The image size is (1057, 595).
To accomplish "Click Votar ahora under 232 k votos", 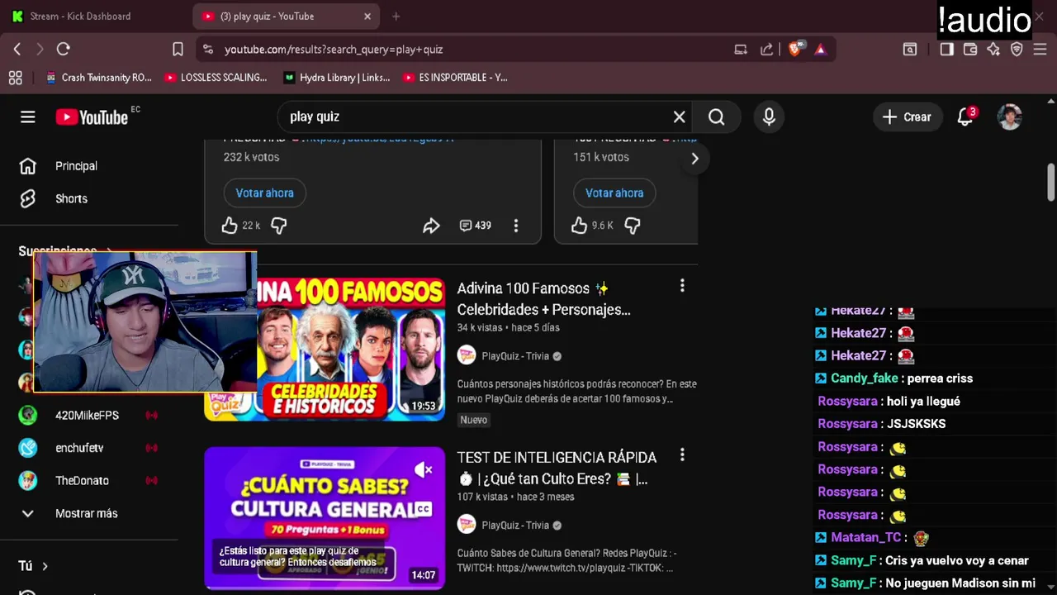I will pyautogui.click(x=265, y=193).
